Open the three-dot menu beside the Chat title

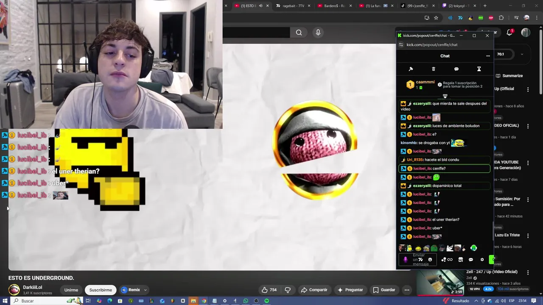tap(488, 56)
